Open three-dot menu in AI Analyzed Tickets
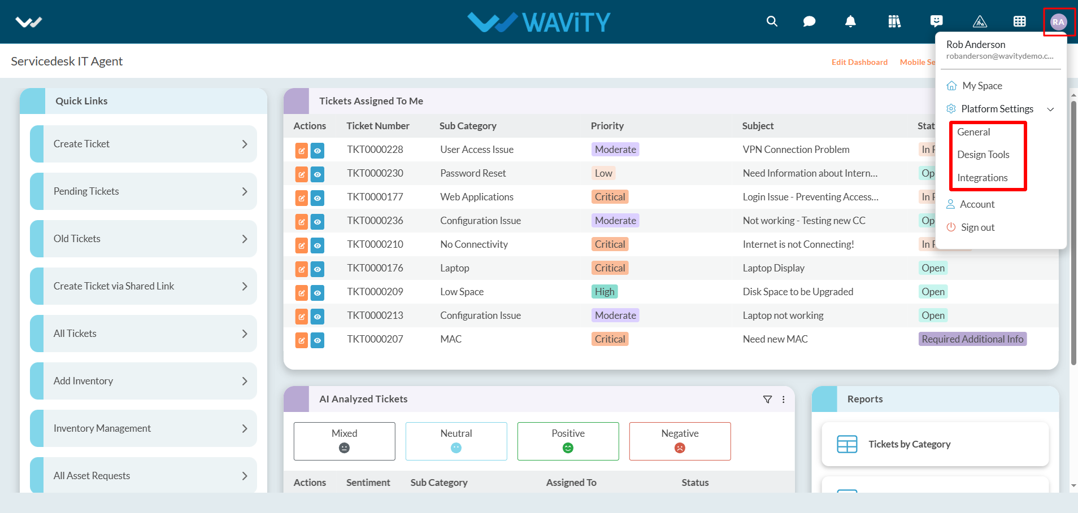 coord(784,400)
